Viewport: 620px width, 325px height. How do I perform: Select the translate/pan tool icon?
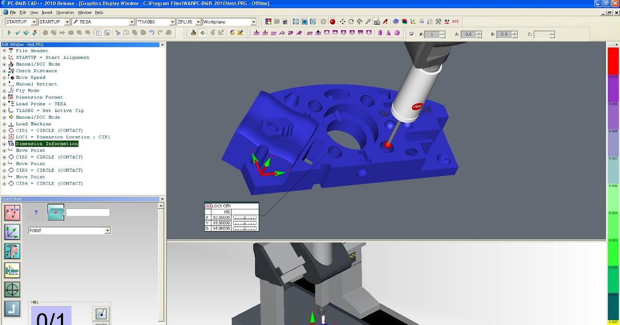[x=343, y=22]
